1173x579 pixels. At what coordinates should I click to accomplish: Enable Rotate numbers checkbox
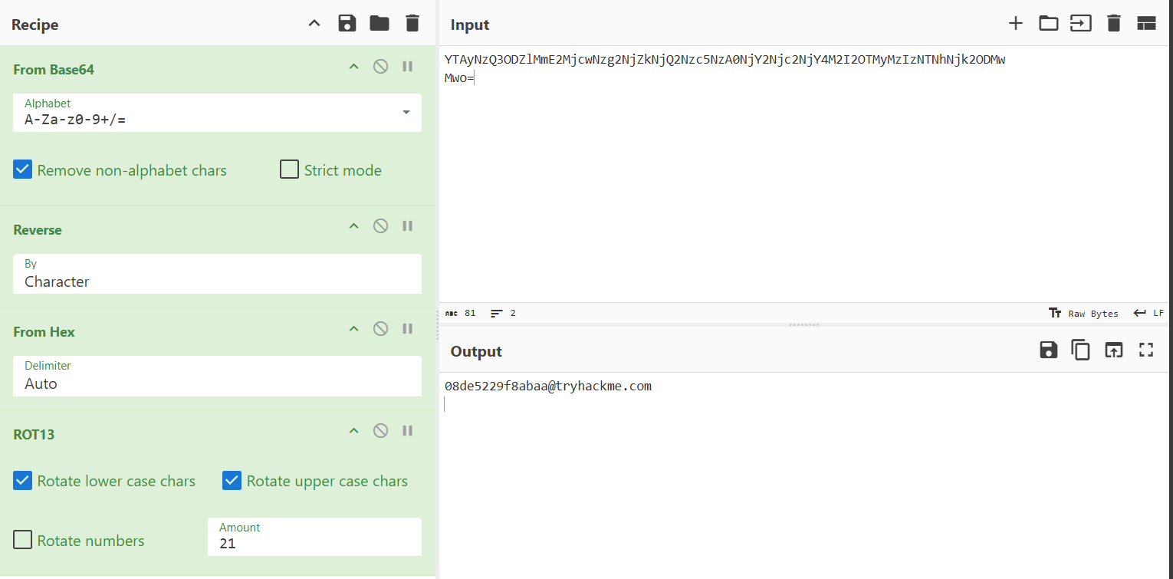(x=23, y=540)
